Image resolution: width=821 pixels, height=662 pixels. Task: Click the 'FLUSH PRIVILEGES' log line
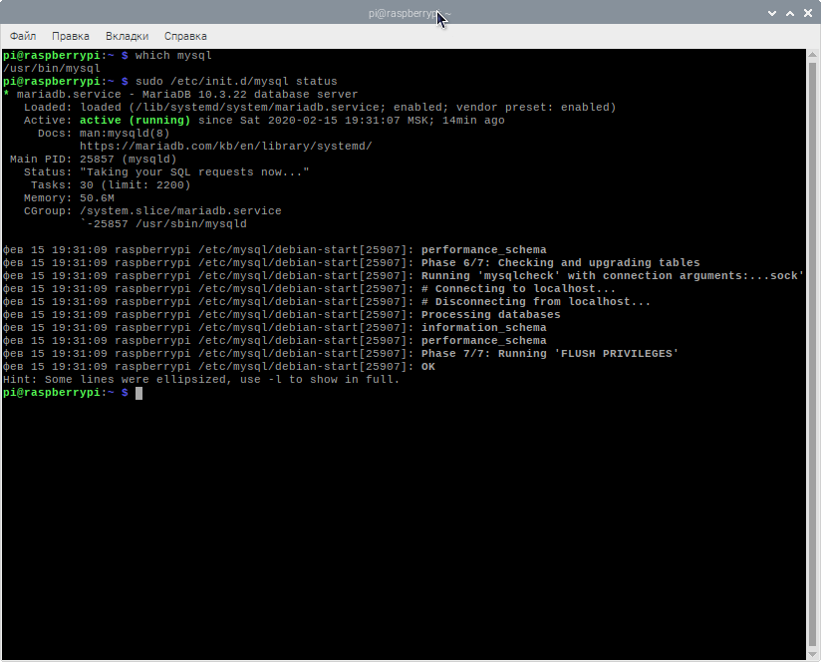(549, 354)
